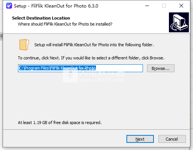Click the Select Destination Location heading

click(41, 18)
